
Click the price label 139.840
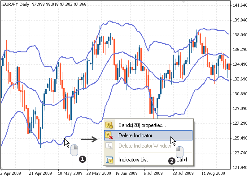[x=240, y=20]
